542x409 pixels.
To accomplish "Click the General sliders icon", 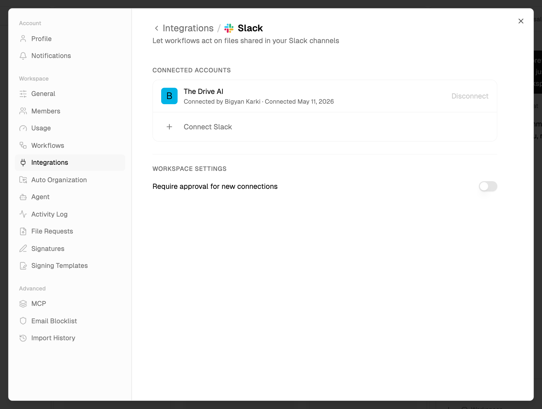I will pyautogui.click(x=23, y=94).
